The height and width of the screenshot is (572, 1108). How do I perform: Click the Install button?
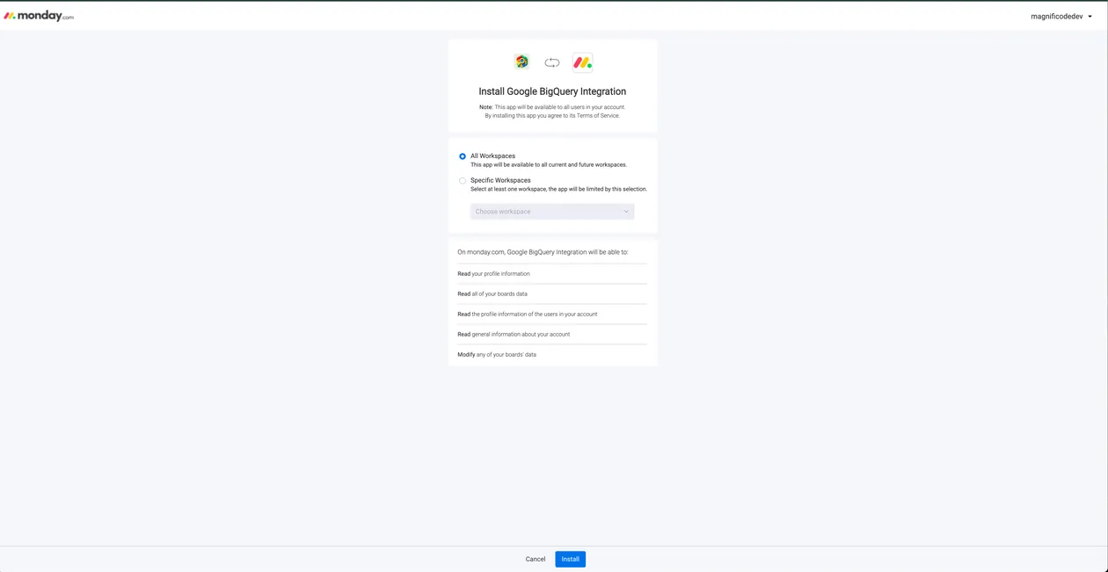(x=570, y=559)
